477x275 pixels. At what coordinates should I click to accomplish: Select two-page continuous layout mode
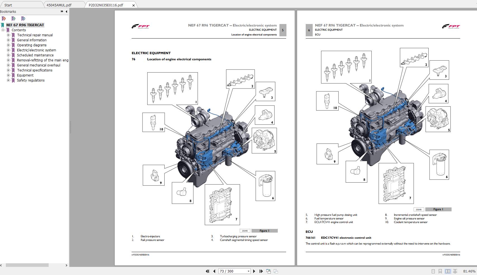[455, 271]
